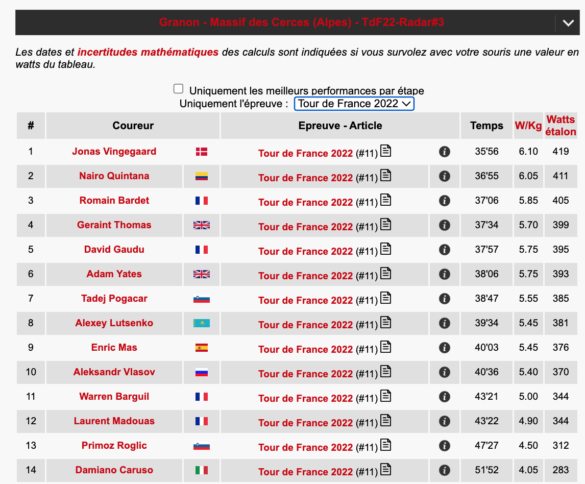
Task: Select Pogacar's 385 watts value
Action: pos(560,298)
